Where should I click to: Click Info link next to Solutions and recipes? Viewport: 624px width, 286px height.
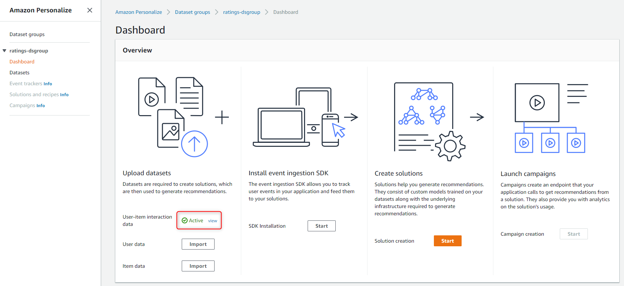(64, 95)
